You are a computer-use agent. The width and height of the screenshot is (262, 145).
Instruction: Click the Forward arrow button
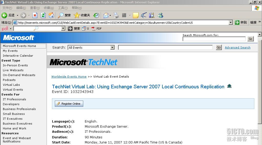23,15
